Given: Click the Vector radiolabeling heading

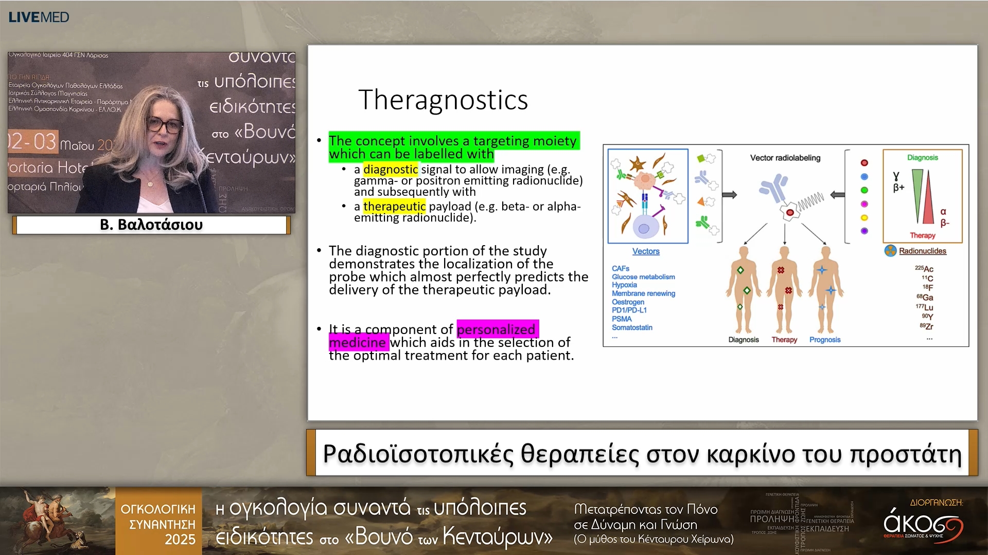Looking at the screenshot, I should 785,158.
